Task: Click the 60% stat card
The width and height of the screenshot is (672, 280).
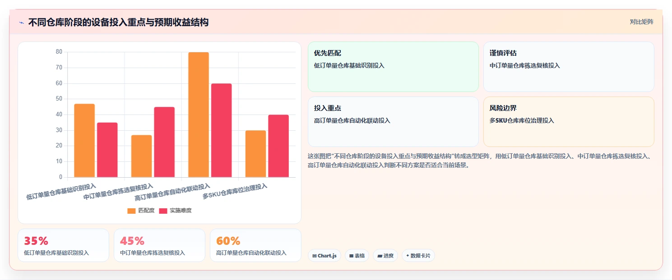Action: click(255, 245)
